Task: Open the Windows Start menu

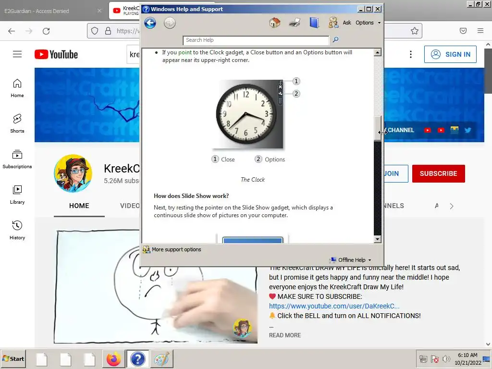Action: 13,358
